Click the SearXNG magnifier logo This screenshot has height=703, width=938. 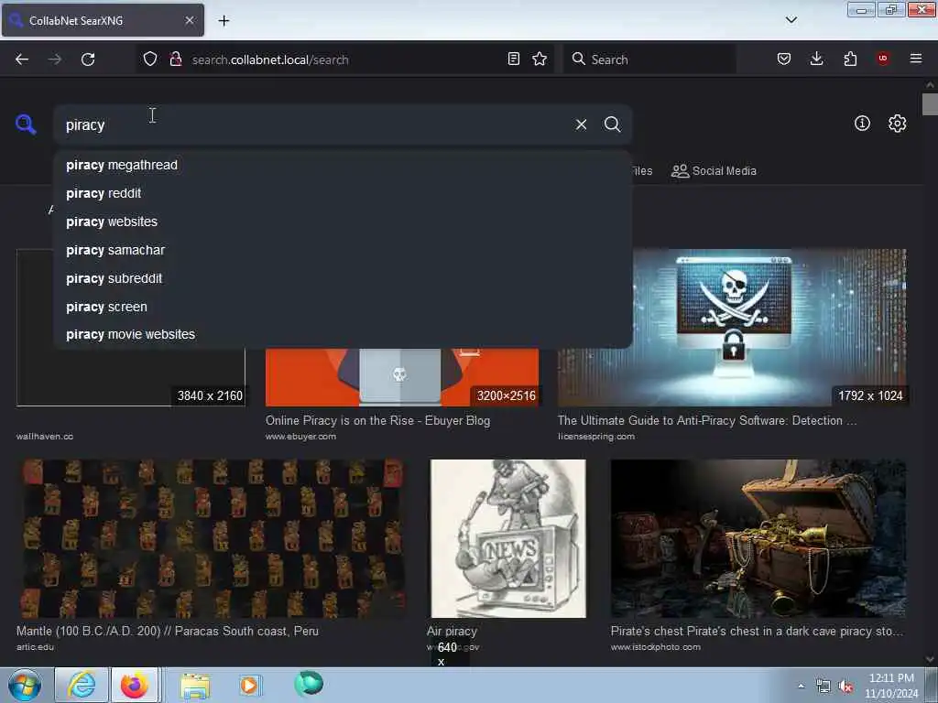[x=26, y=124]
